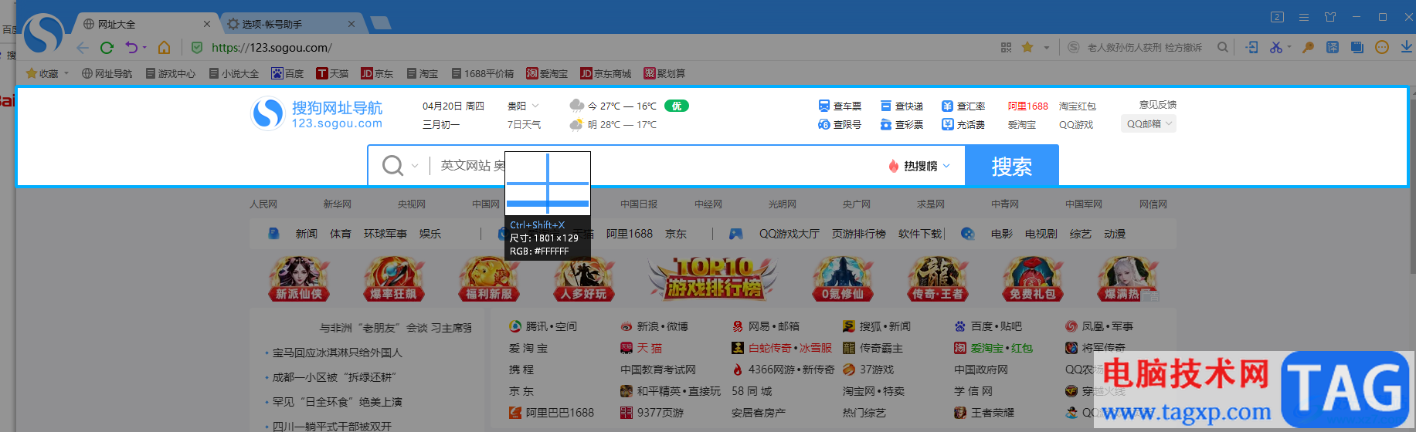Click the translate (译) icon
The height and width of the screenshot is (432, 1416).
point(1333,48)
